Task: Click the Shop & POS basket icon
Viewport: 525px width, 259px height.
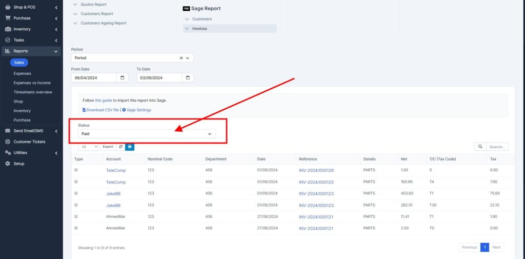Action: point(8,7)
